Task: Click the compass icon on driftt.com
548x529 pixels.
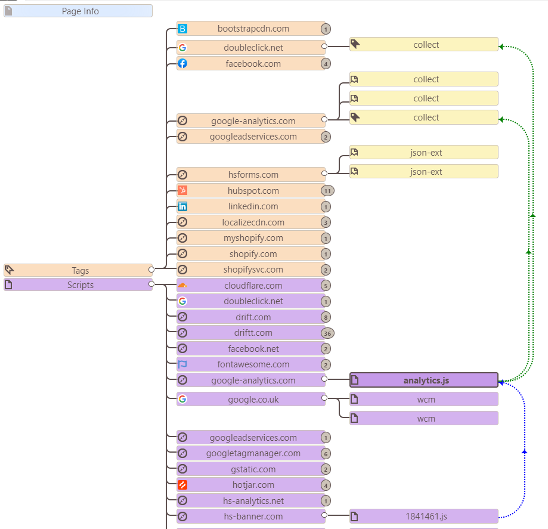Action: click(182, 333)
